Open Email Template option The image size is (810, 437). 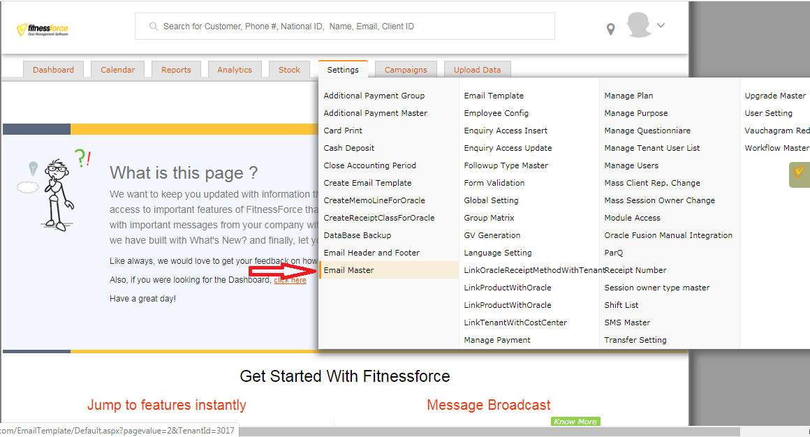[x=494, y=96]
